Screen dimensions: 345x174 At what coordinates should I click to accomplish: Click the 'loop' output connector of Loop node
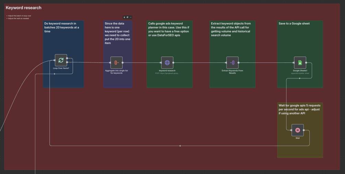67,62
